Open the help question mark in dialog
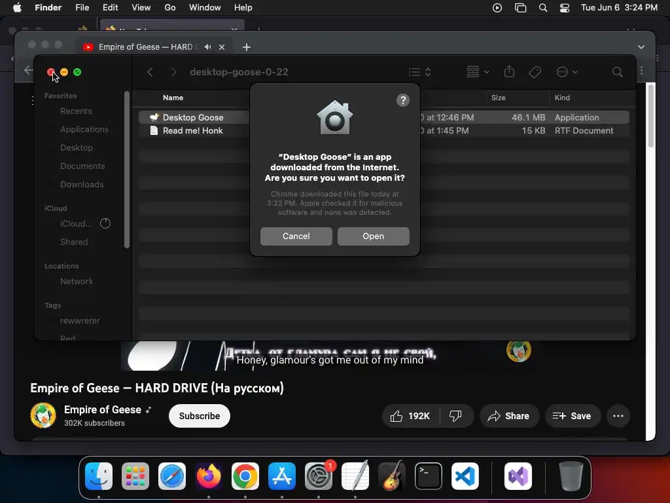The width and height of the screenshot is (670, 503). pos(402,100)
